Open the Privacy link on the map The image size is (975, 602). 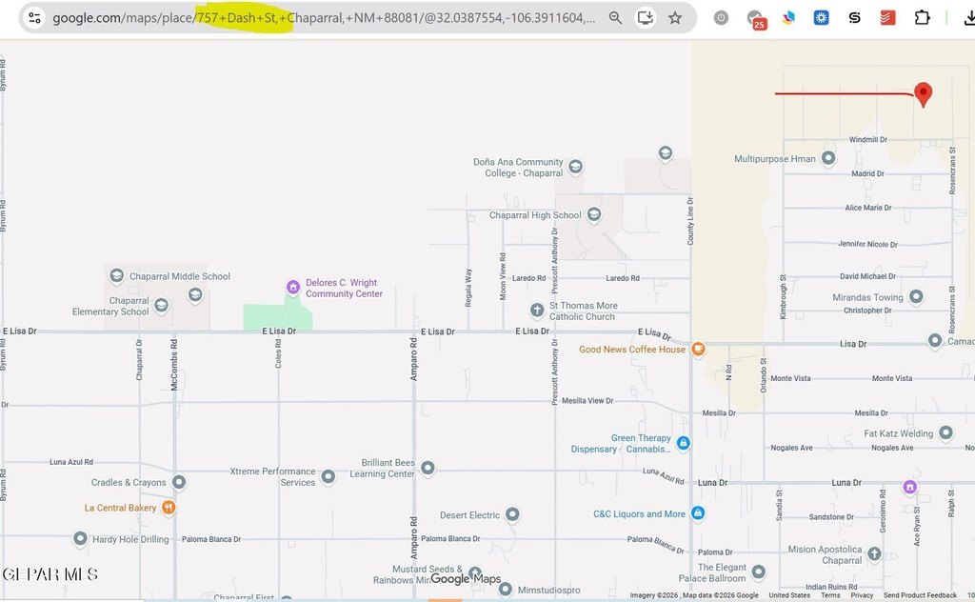pyautogui.click(x=862, y=595)
